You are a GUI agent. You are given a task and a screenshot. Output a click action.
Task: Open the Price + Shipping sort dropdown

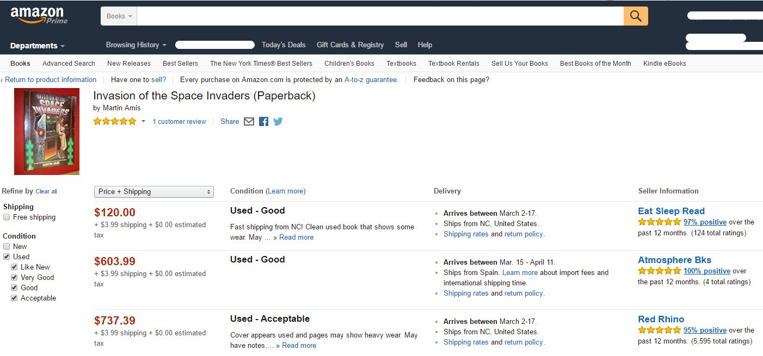click(153, 191)
